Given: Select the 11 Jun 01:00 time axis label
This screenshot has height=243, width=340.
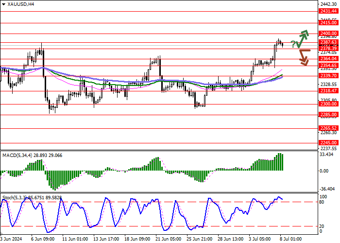Looking at the screenshot, I should coord(75,239).
